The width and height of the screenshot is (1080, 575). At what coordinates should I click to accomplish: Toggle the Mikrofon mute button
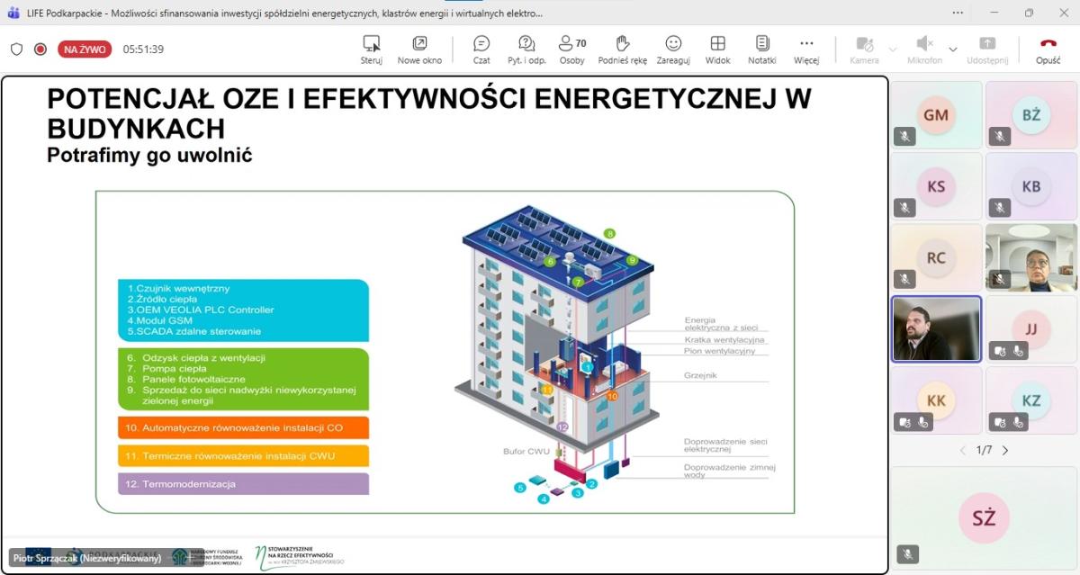tap(924, 49)
